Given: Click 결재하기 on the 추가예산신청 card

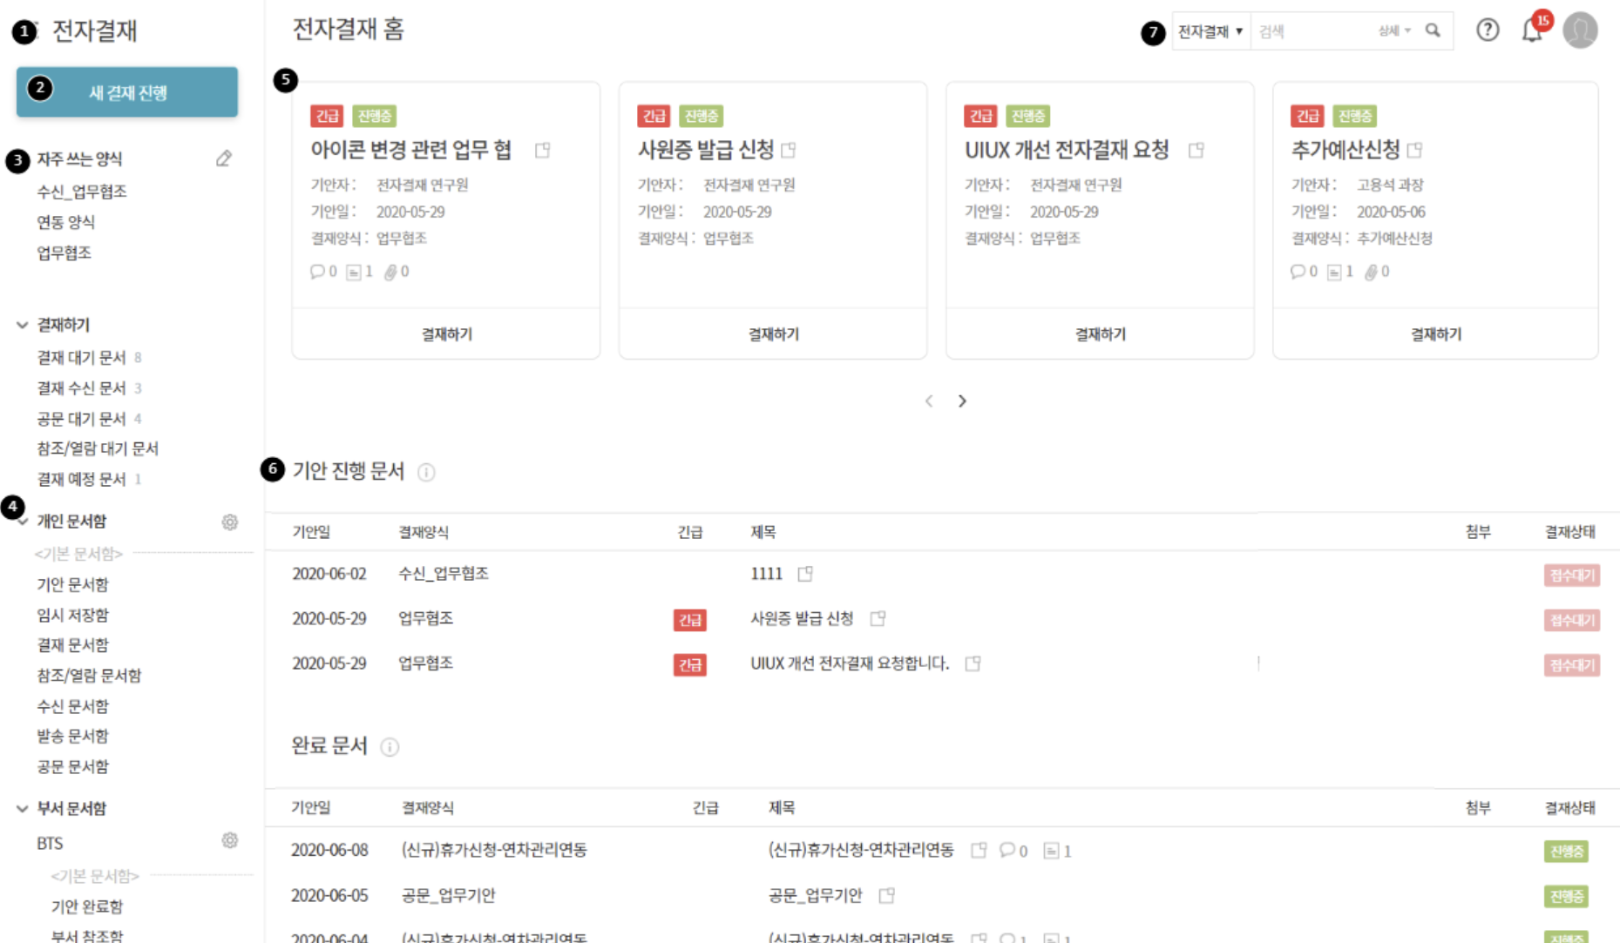Looking at the screenshot, I should point(1435,334).
